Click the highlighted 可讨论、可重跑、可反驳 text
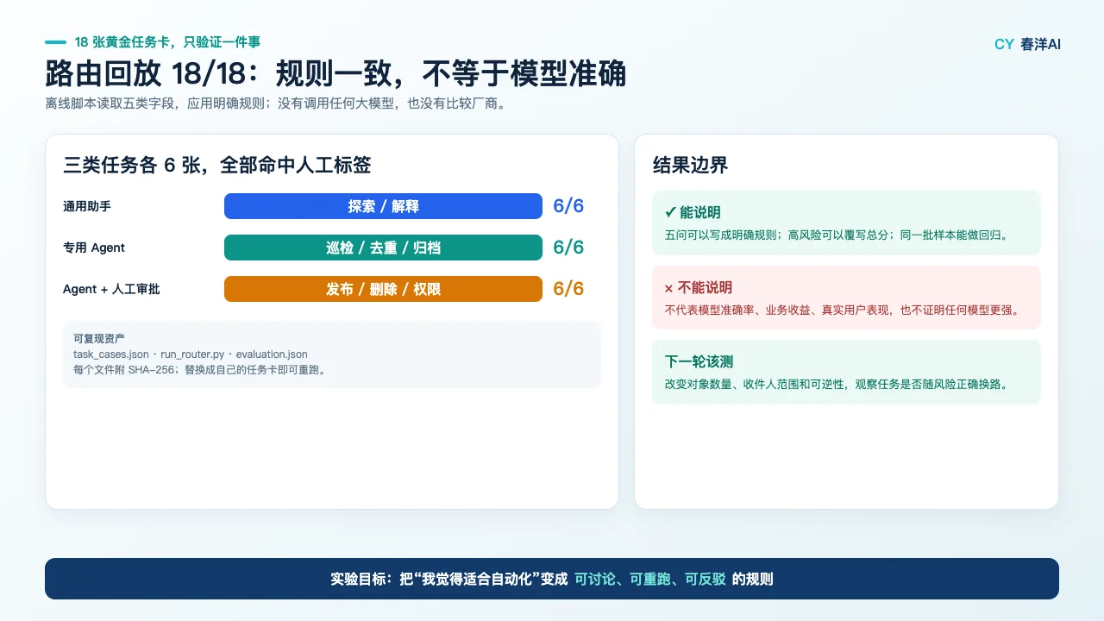Viewport: 1104px width, 621px height. pyautogui.click(x=650, y=579)
